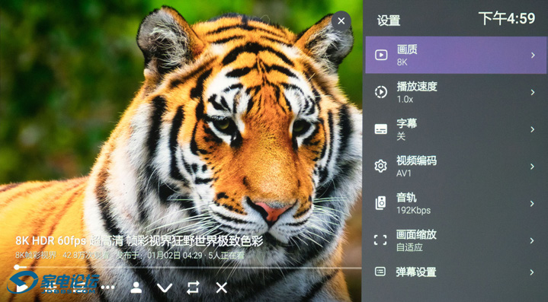Expand the 弹幕设置 chevron arrow
The image size is (548, 302).
(532, 272)
